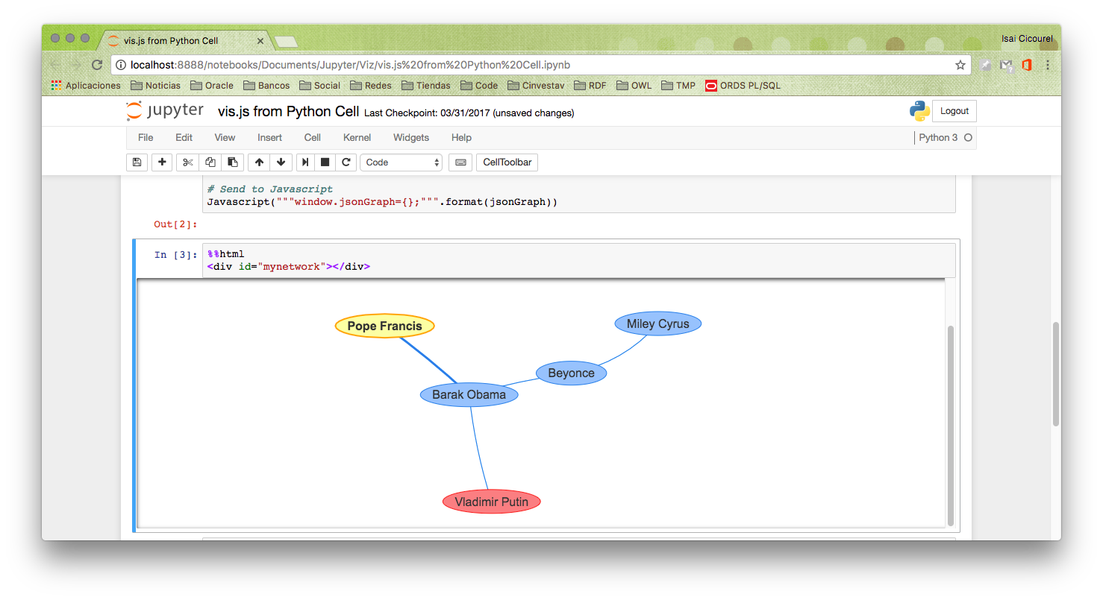Save the notebook using the save icon

coord(137,162)
